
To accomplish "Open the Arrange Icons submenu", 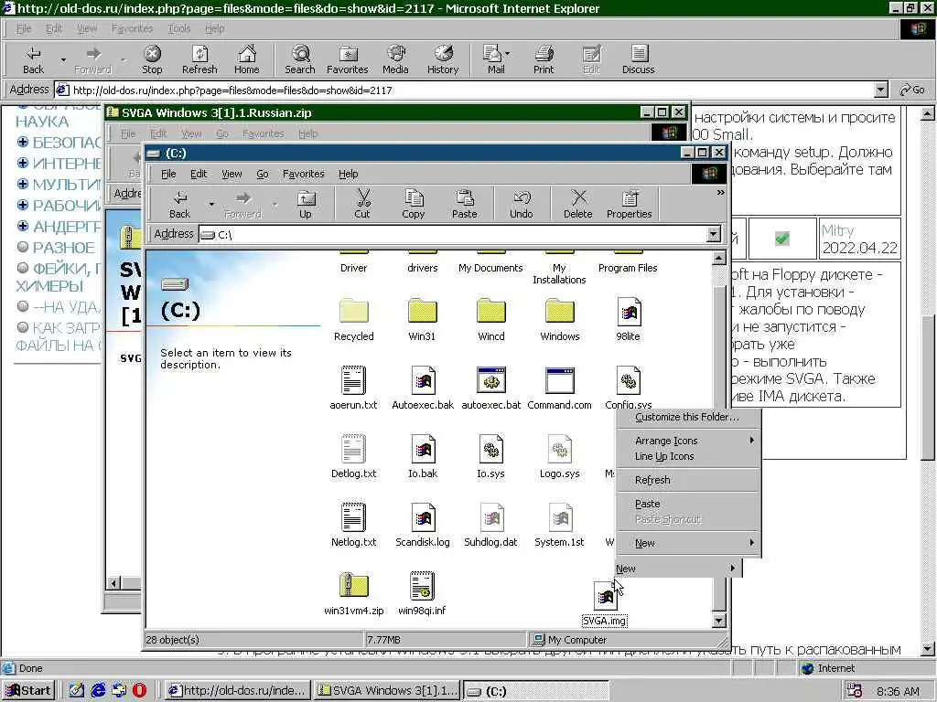I will click(688, 441).
